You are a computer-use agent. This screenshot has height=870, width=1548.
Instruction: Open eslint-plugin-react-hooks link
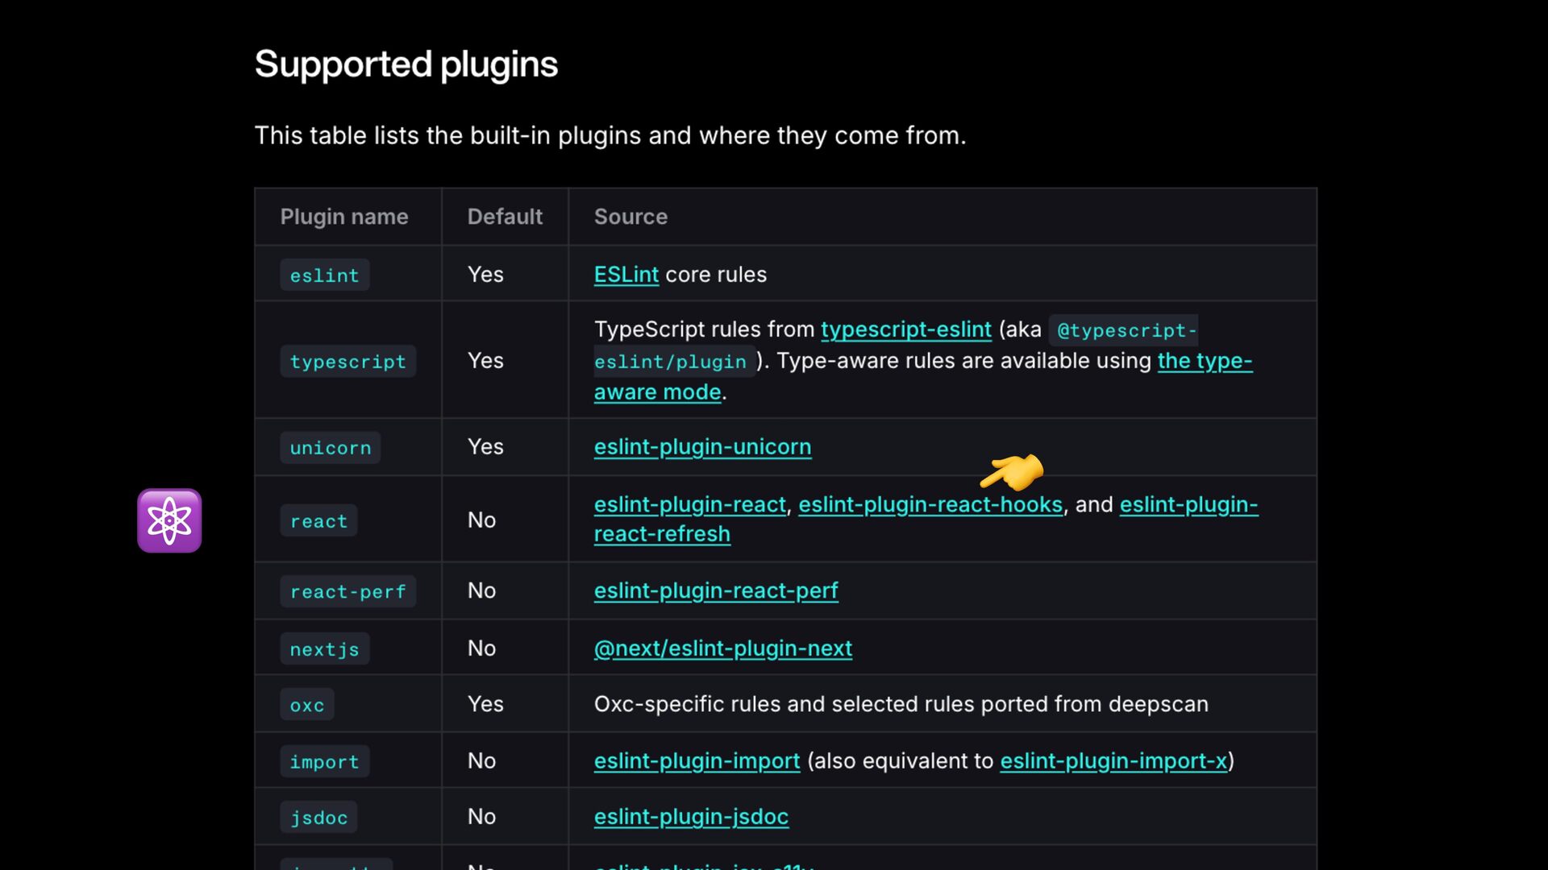point(930,505)
